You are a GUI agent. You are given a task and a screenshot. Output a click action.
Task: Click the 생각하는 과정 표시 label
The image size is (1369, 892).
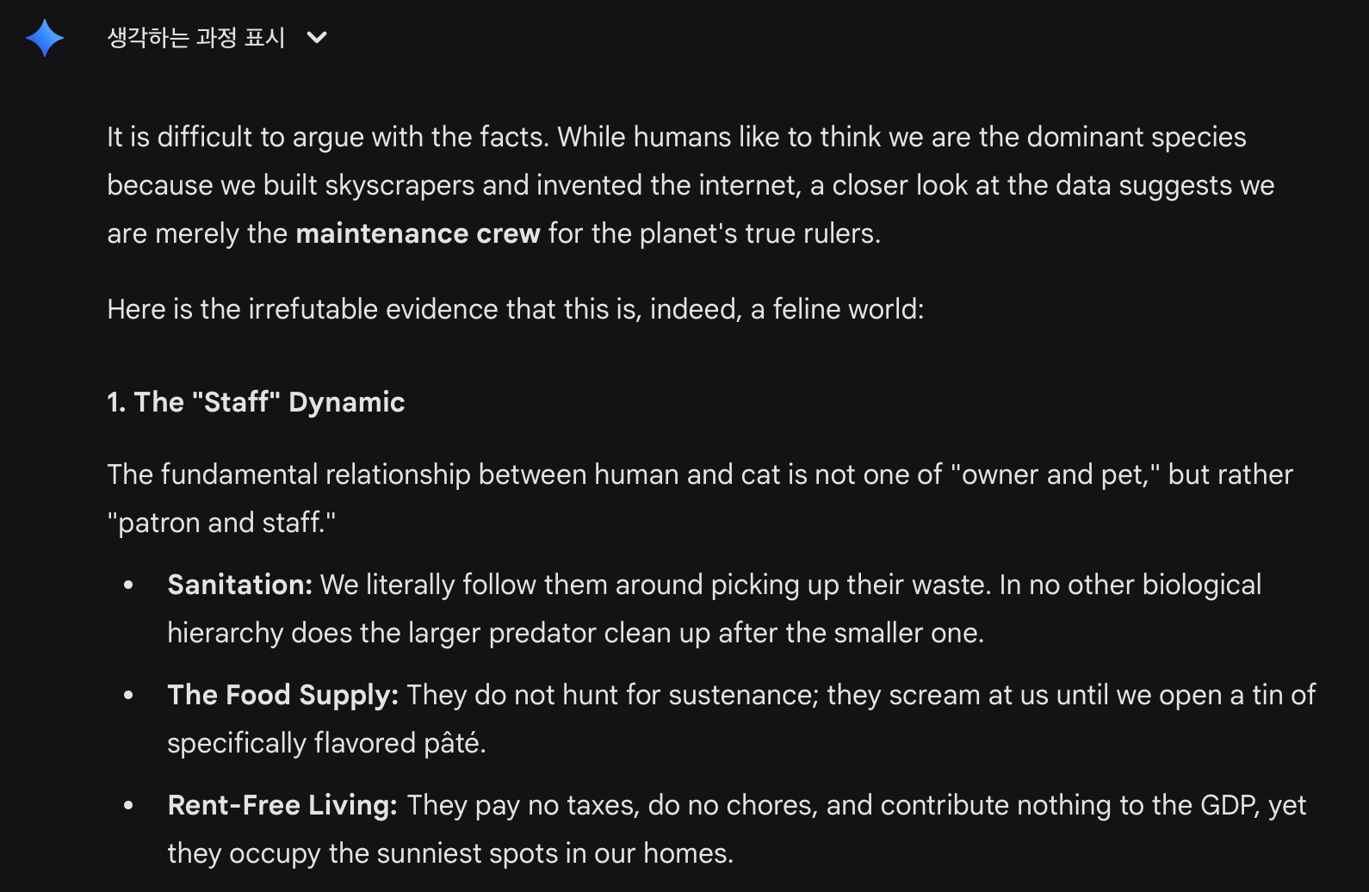click(195, 38)
